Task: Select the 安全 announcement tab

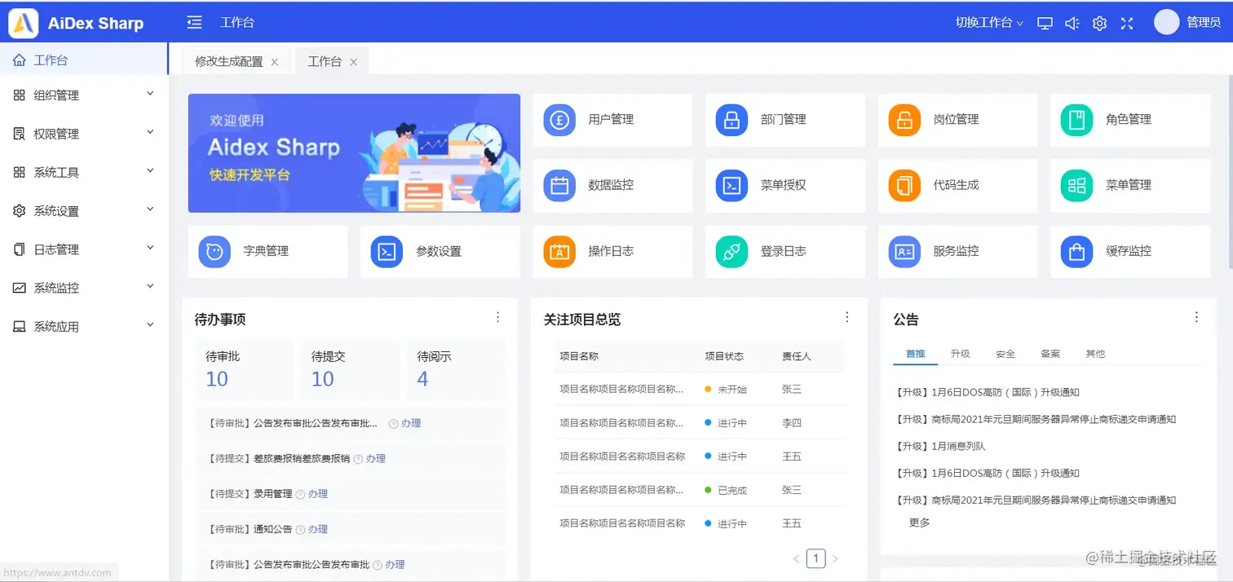Action: tap(1005, 354)
